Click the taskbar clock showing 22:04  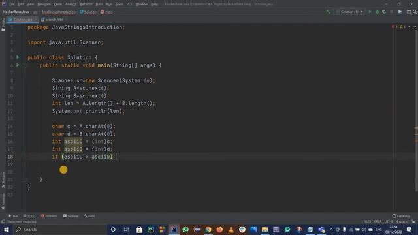pos(393,230)
